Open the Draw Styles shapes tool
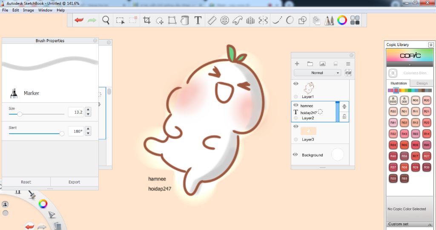The width and height of the screenshot is (436, 230). 302,20
